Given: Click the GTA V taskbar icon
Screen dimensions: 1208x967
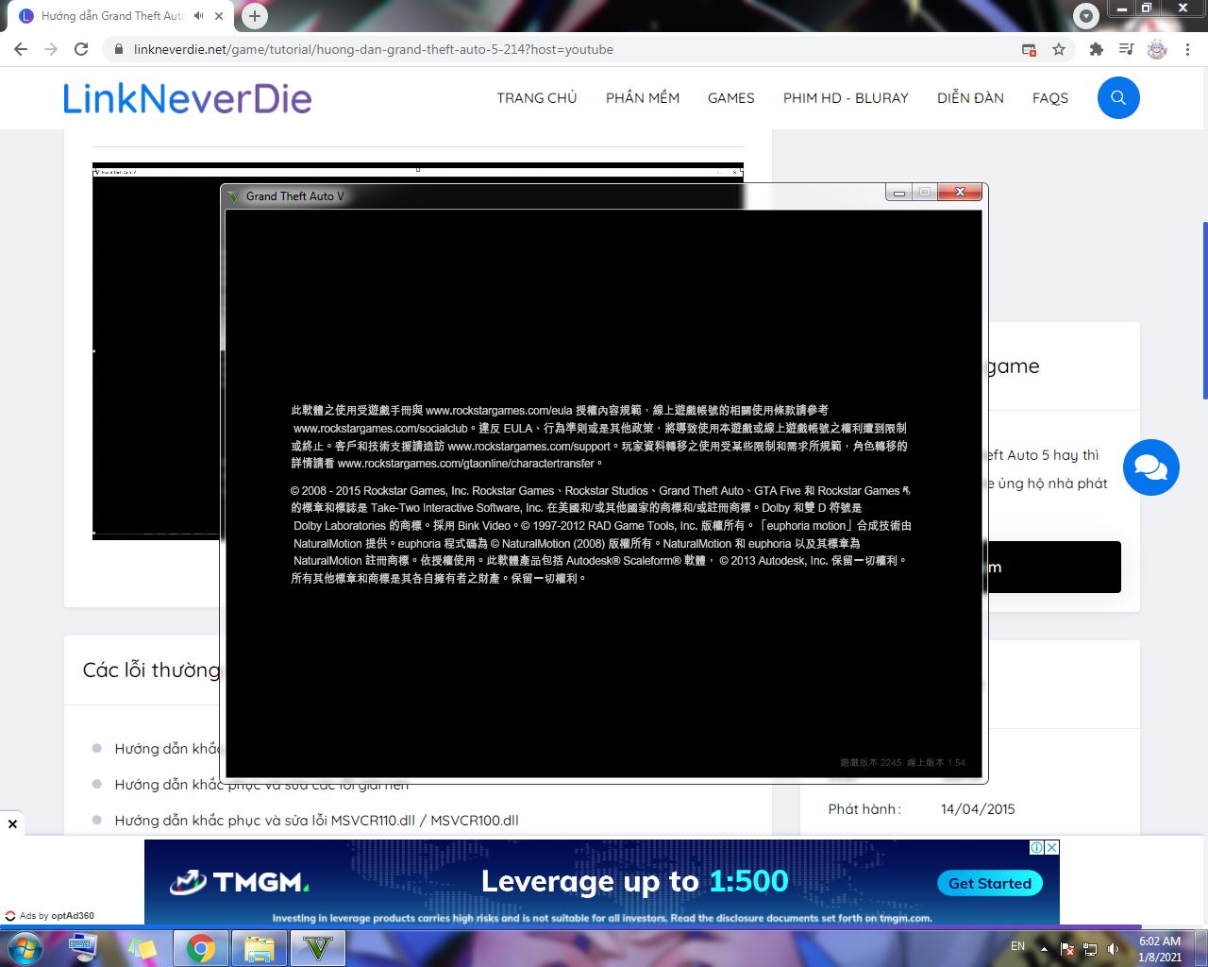Looking at the screenshot, I should pos(318,947).
